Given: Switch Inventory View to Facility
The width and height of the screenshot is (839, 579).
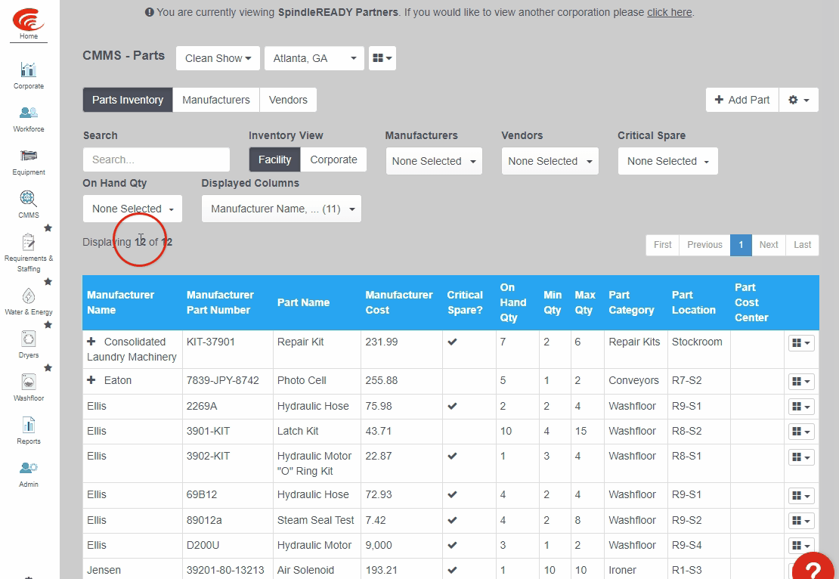Looking at the screenshot, I should click(x=274, y=159).
